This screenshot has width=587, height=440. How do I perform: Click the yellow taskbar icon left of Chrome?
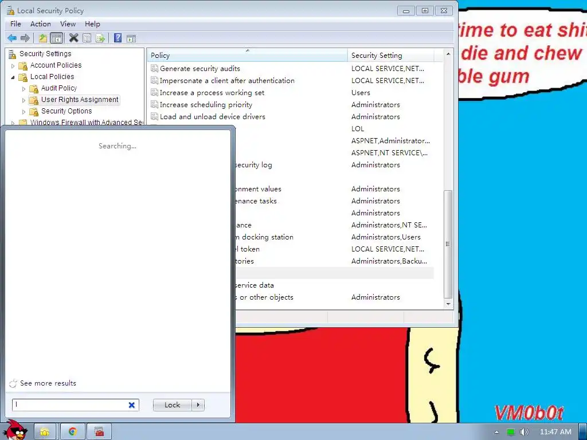tap(45, 432)
